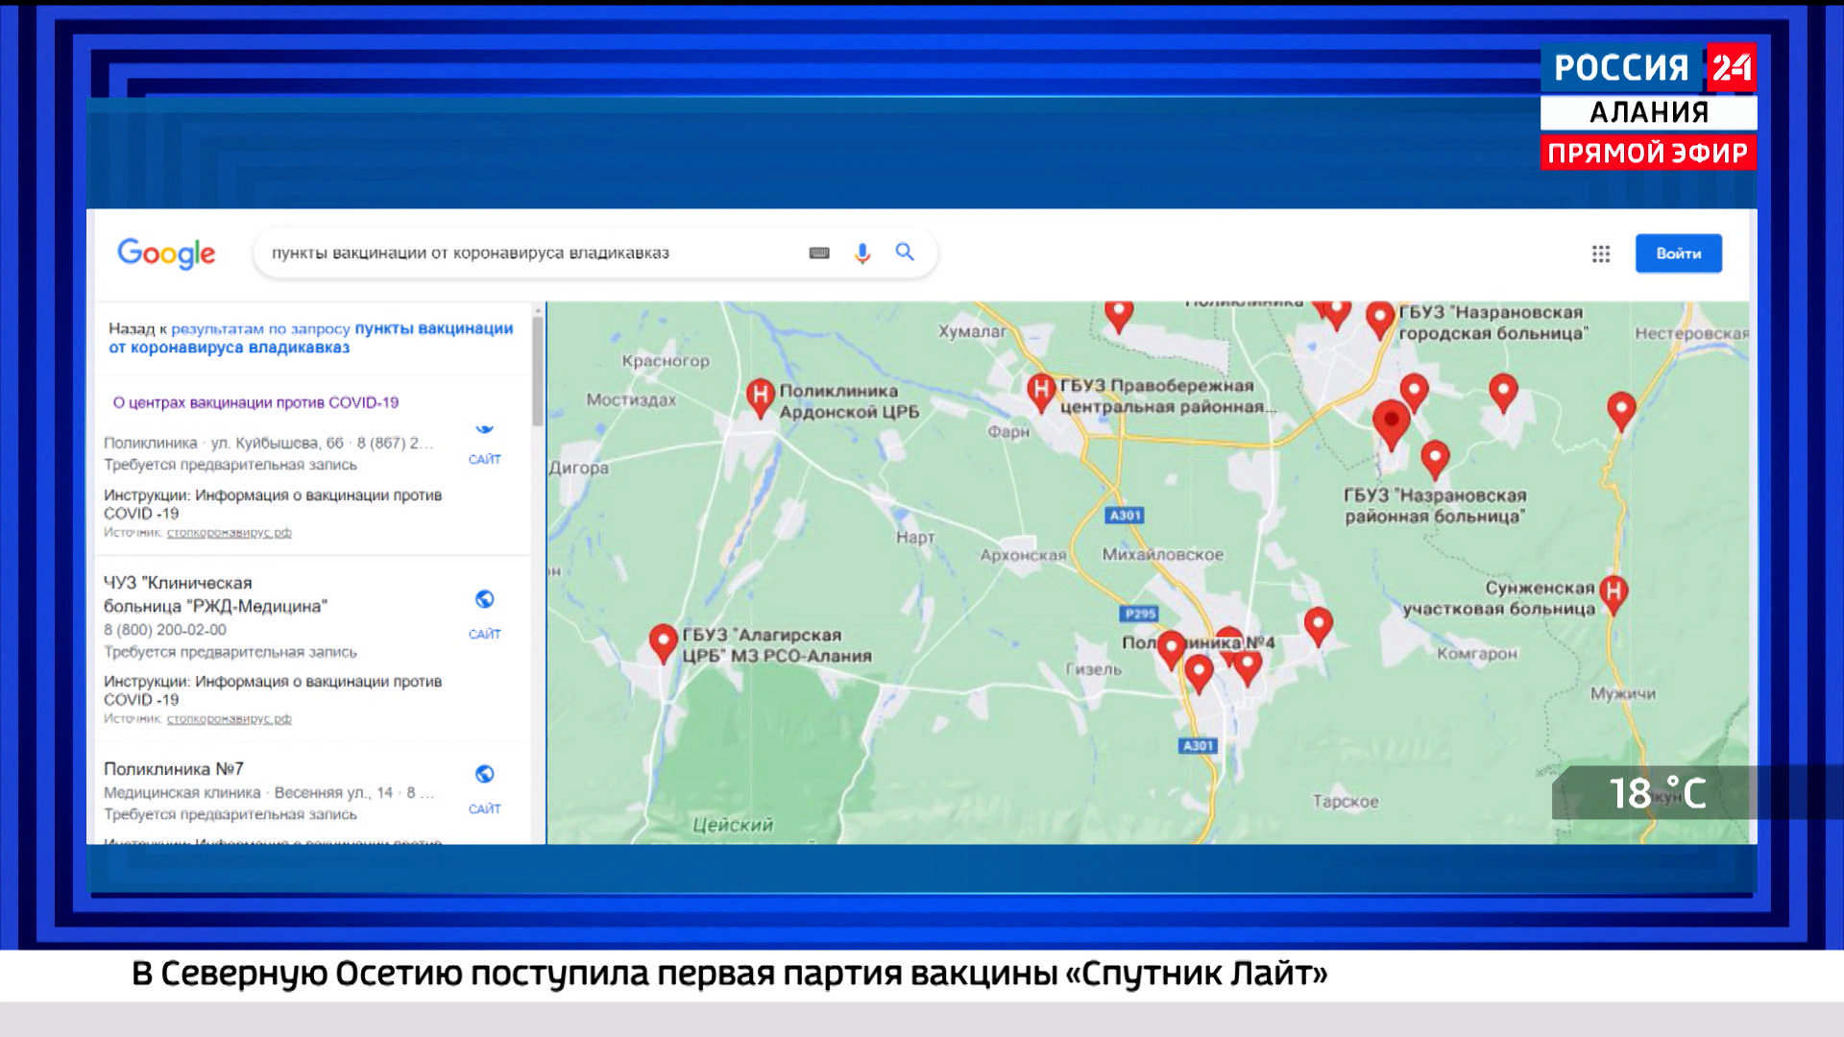Open the стопкоронавирус.рф source under РЖД-Медицина

[x=230, y=718]
